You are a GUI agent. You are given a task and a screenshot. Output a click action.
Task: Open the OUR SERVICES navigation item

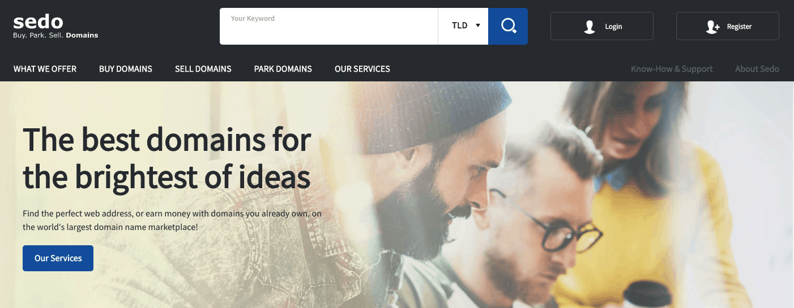point(362,69)
